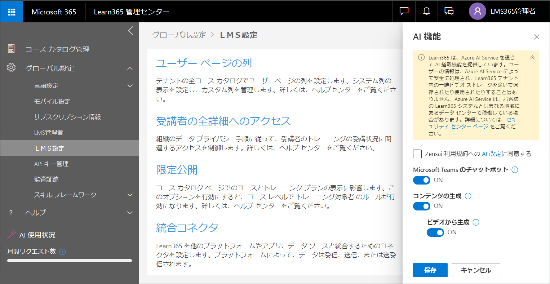
Task: Turn off コンテンツの生成 toggle
Action: (422, 206)
